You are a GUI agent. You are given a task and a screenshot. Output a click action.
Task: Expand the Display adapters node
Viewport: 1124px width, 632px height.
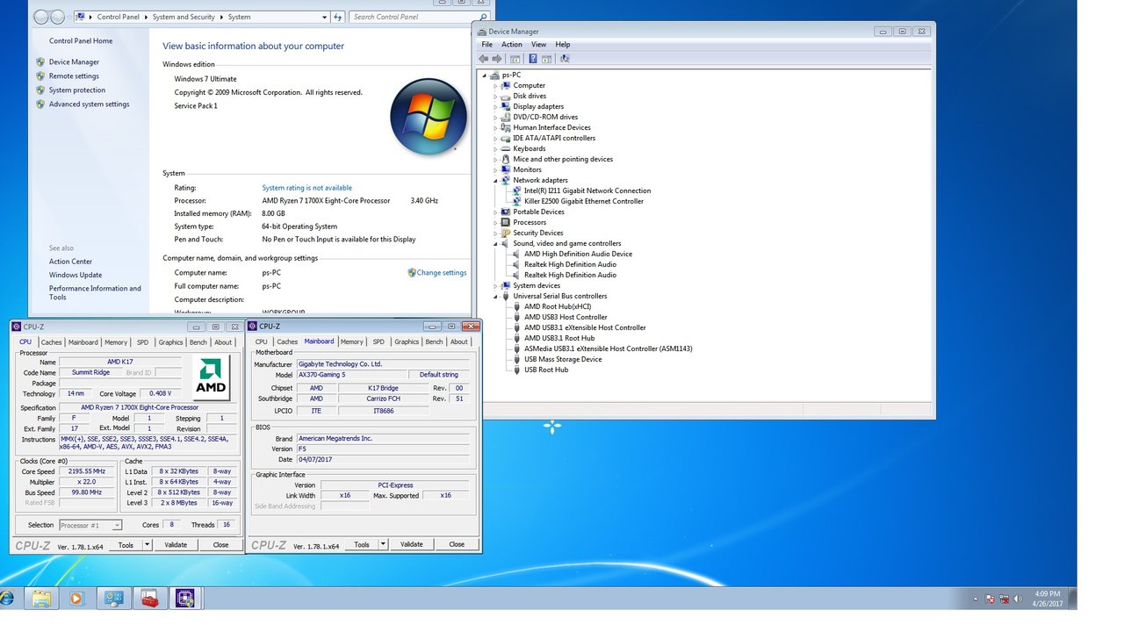pos(495,107)
